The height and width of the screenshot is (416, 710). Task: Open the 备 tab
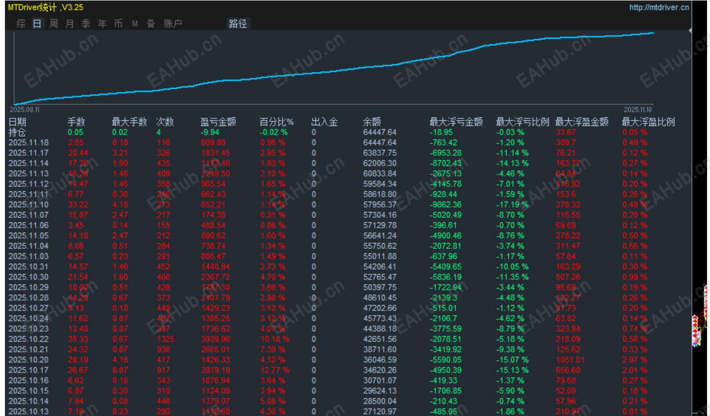[x=151, y=24]
